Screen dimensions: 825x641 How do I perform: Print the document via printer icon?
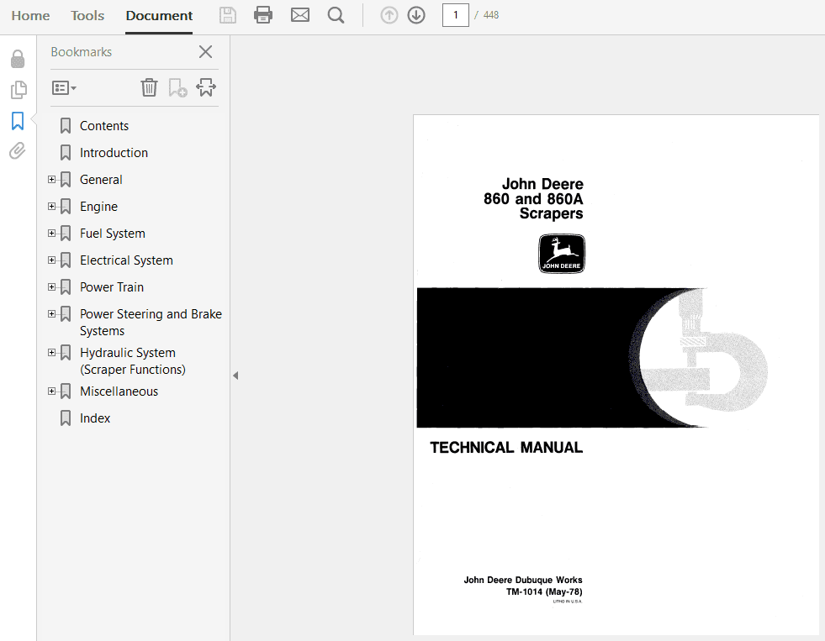pyautogui.click(x=263, y=15)
